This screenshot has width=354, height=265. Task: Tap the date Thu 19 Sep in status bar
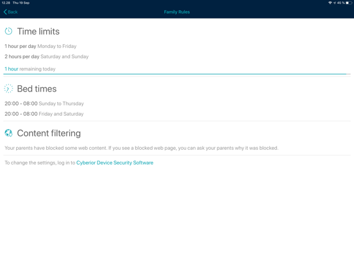[x=21, y=3]
